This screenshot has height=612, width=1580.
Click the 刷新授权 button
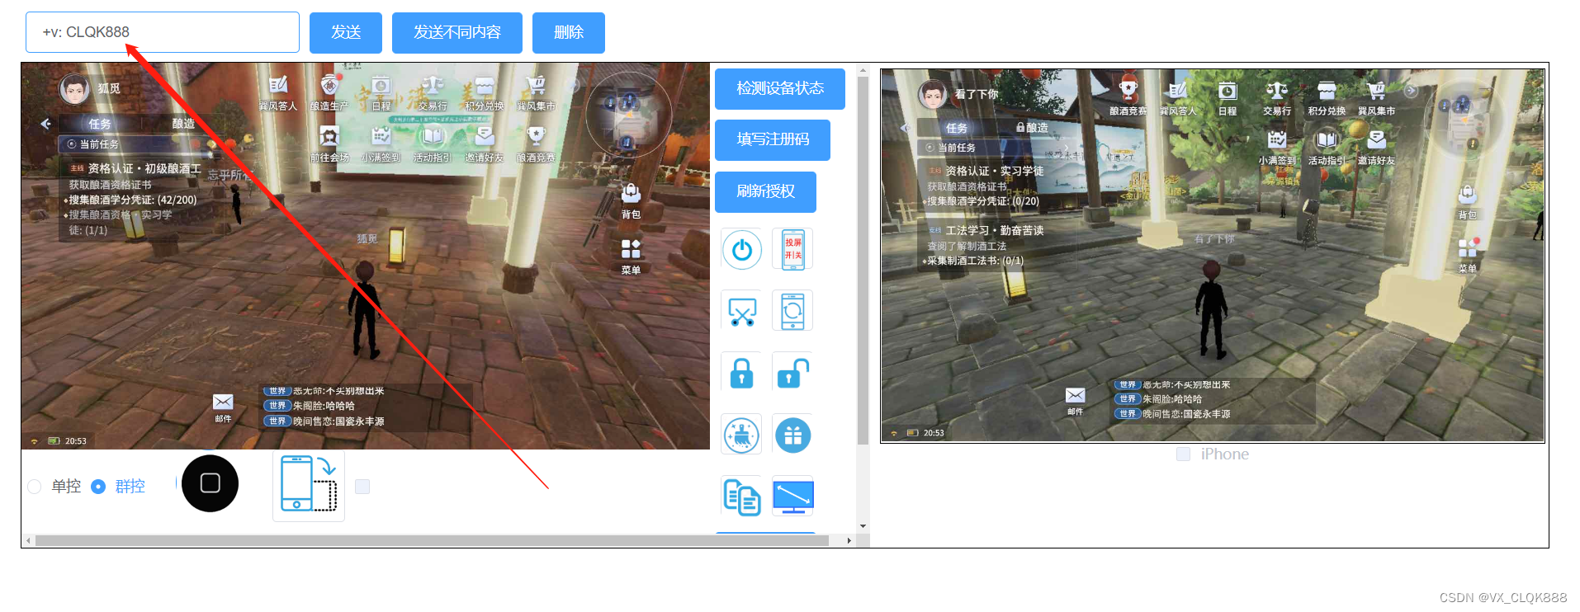click(765, 192)
